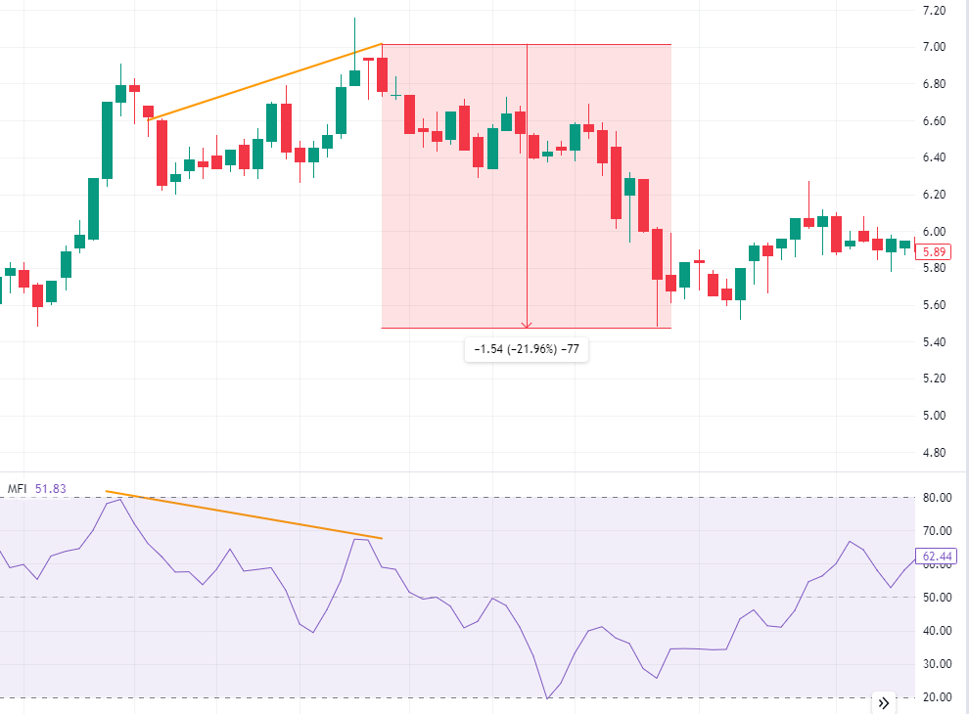Click the MFI legend value 51.83
This screenshot has height=714, width=969.
point(49,489)
